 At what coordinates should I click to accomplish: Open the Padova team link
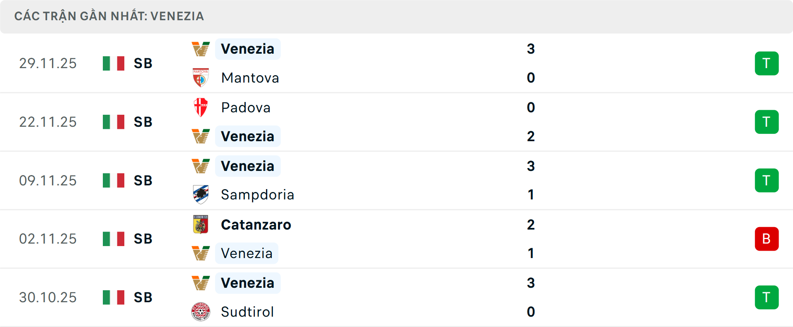tap(246, 107)
